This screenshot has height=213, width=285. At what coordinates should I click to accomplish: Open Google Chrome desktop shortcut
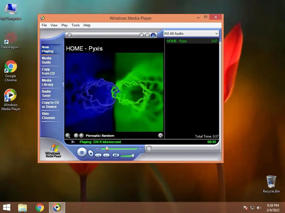pyautogui.click(x=11, y=71)
